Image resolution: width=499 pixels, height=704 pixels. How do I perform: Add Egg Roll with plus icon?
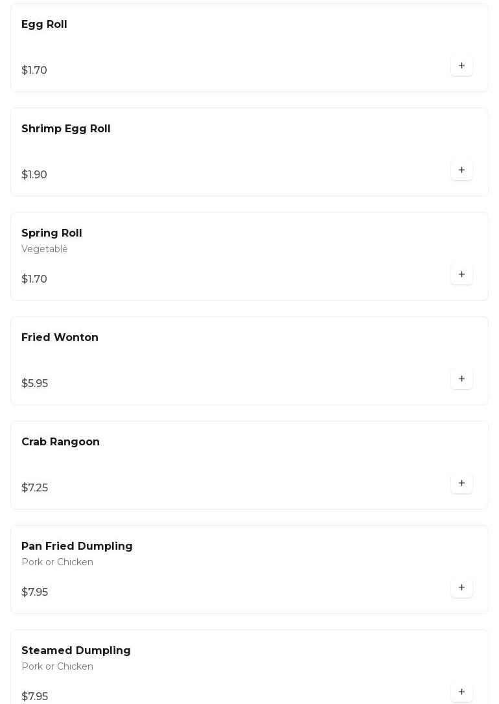click(461, 65)
